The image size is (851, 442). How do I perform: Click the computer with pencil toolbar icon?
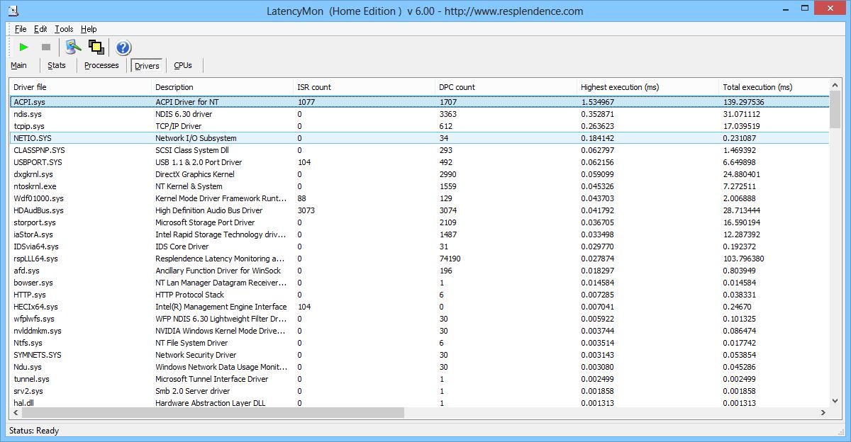(73, 47)
